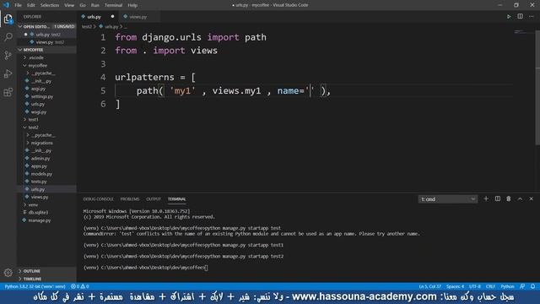Open the Edit menu

(31, 5)
